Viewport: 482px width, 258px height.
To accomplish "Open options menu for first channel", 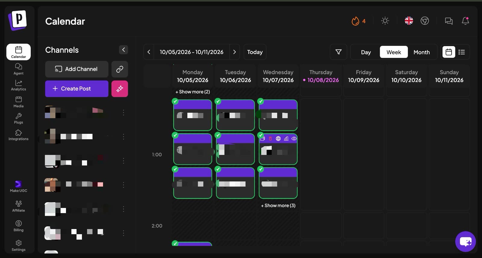I will pyautogui.click(x=124, y=112).
